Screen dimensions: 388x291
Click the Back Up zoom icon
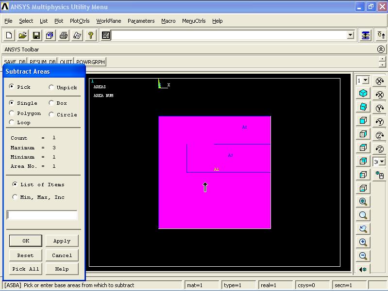[363, 229]
